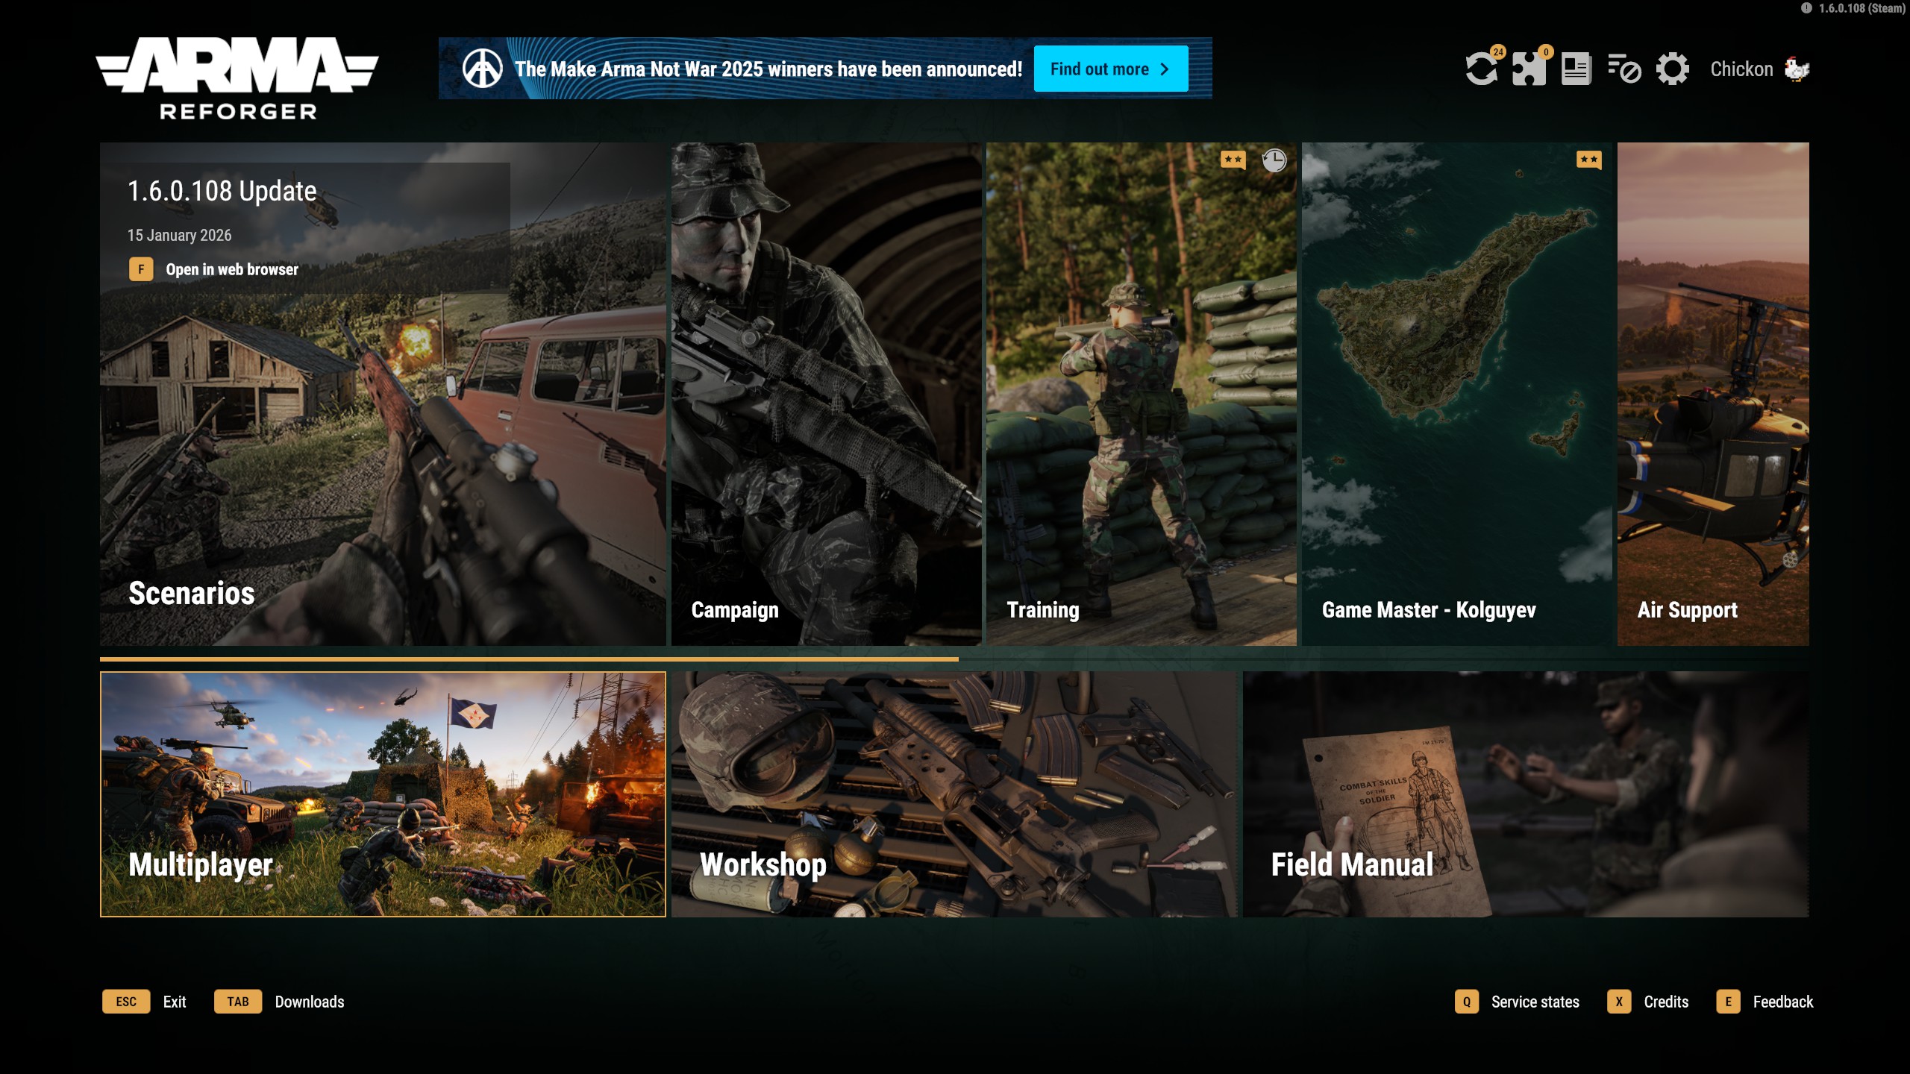Open the puzzle-piece mods icon
Viewport: 1910px width, 1074px height.
pos(1529,69)
